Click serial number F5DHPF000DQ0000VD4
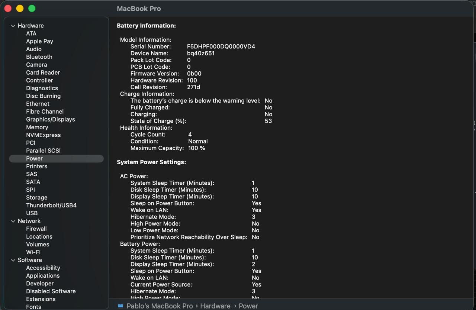Viewport: 476px width, 310px height. (x=221, y=46)
